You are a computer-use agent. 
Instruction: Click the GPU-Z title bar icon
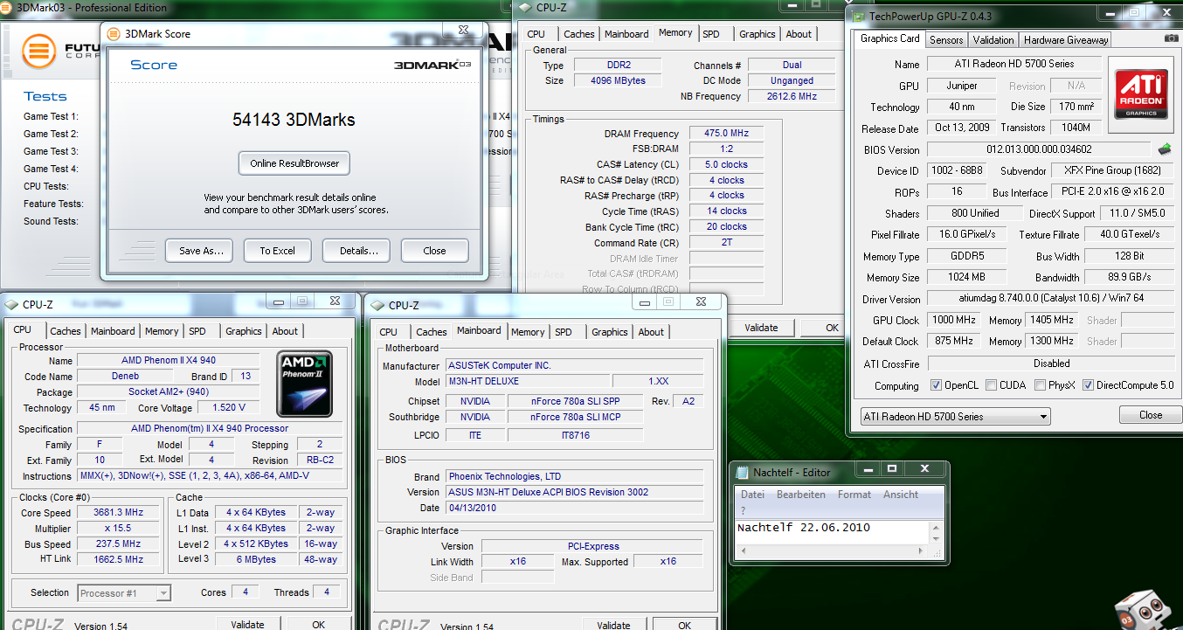858,17
